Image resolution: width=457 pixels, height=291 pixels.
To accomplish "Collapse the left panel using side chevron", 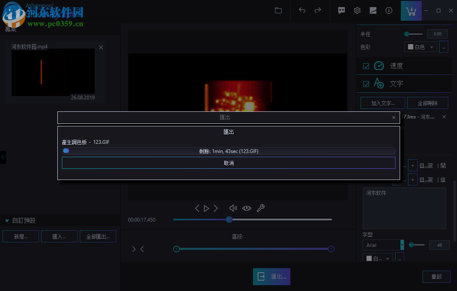I will [3, 157].
